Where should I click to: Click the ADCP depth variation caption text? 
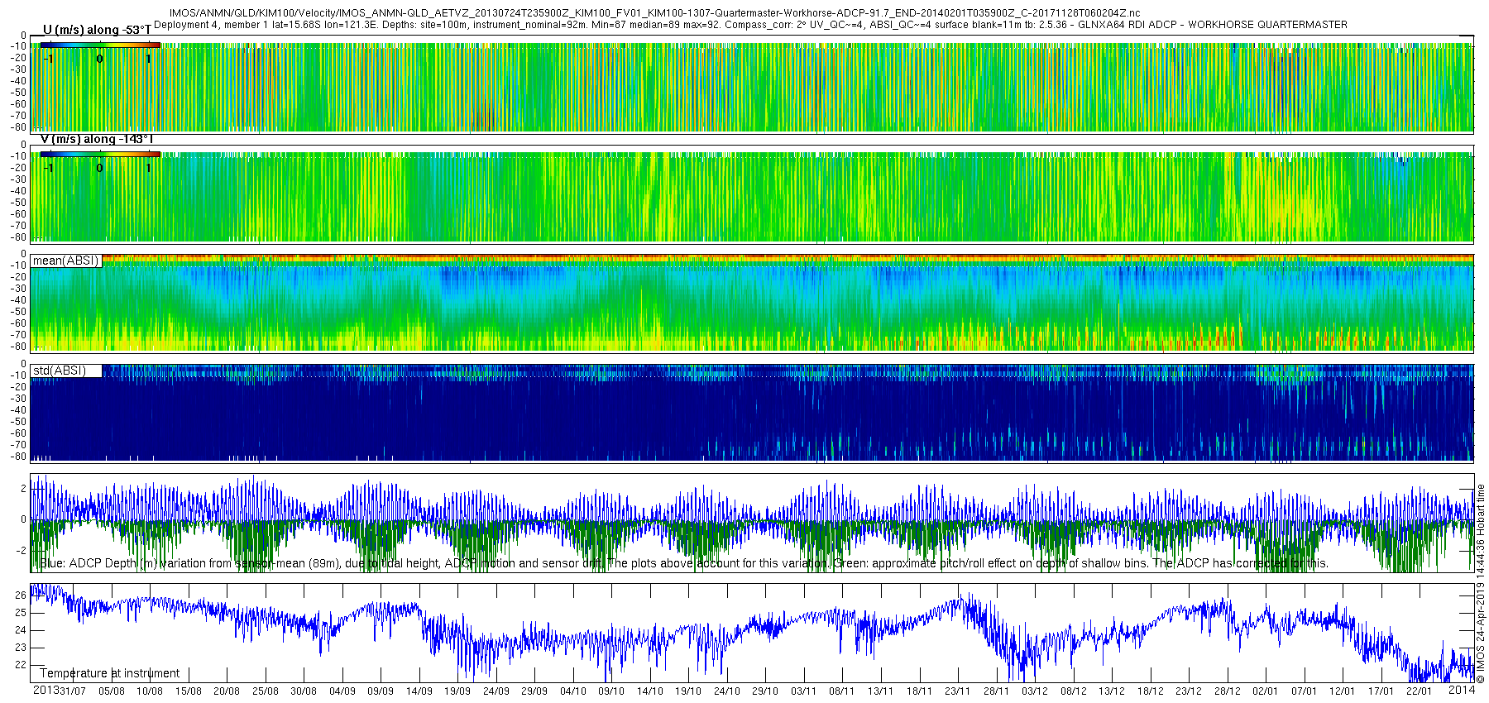(684, 564)
